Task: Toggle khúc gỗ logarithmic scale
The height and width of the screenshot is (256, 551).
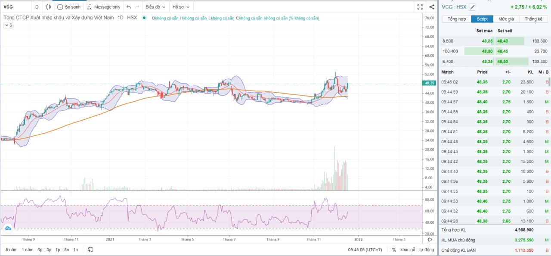Action: click(x=408, y=250)
